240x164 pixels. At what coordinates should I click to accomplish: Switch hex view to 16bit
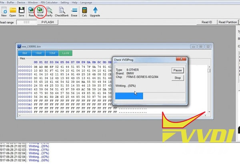point(38,53)
